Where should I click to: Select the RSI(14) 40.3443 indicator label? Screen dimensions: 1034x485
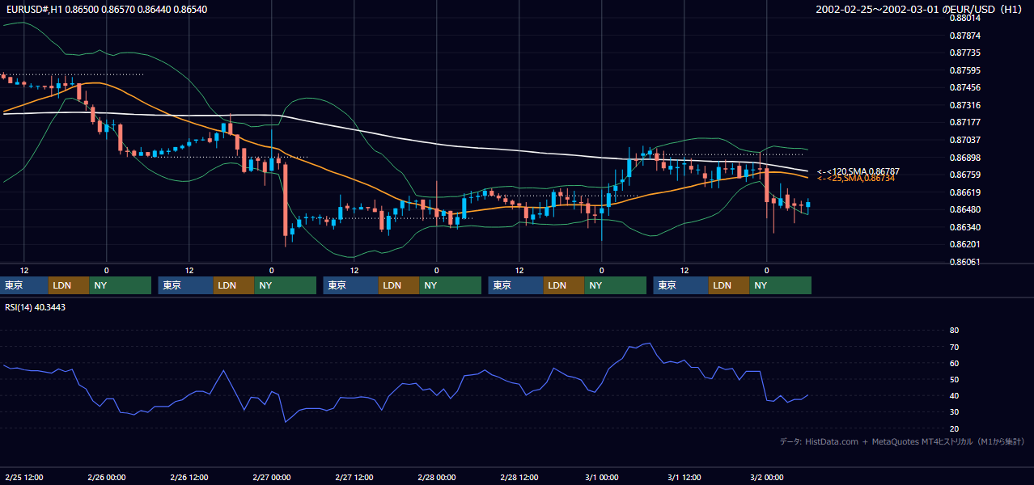point(36,307)
